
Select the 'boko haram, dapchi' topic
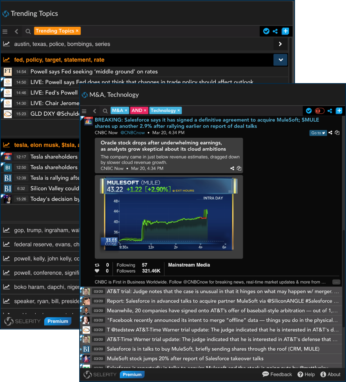[x=47, y=287]
